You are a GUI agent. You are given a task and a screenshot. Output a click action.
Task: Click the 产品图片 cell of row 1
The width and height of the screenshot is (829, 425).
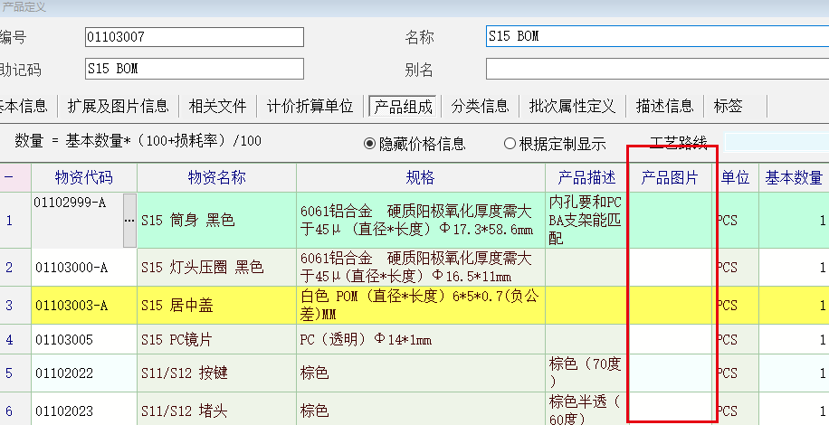pyautogui.click(x=671, y=220)
